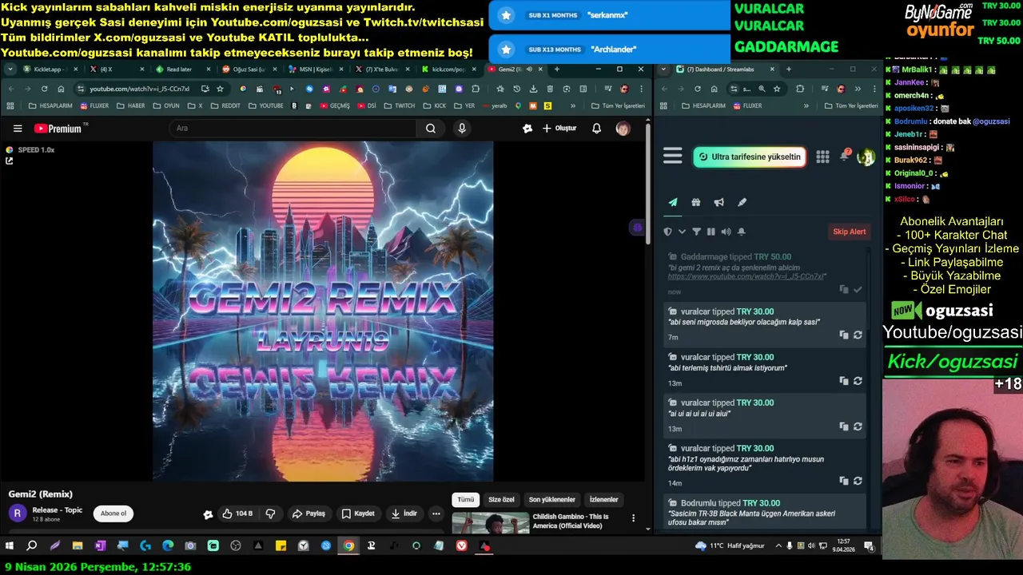The width and height of the screenshot is (1023, 575).
Task: Open Windows Start menu
Action: click(10, 546)
